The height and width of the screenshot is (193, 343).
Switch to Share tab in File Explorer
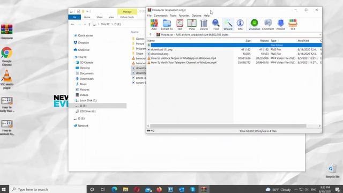point(100,17)
